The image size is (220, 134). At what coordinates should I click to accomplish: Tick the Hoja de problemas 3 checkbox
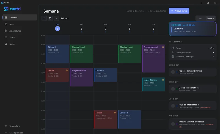173,106
